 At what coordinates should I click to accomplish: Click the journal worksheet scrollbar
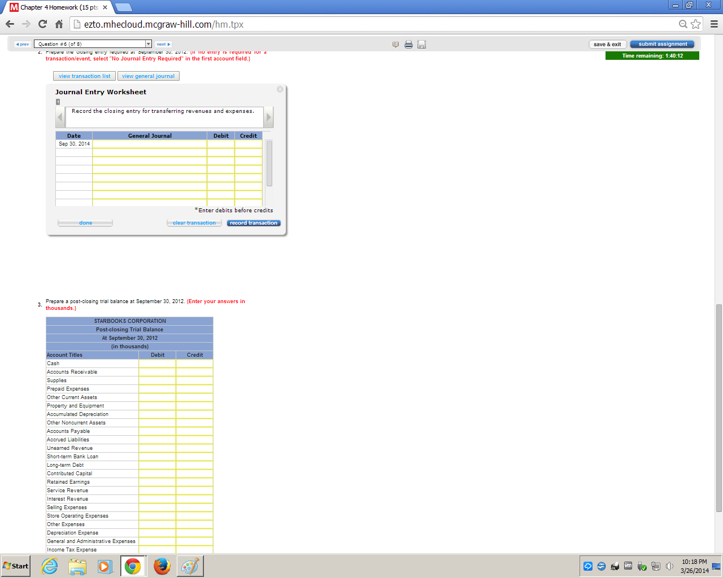[x=269, y=163]
